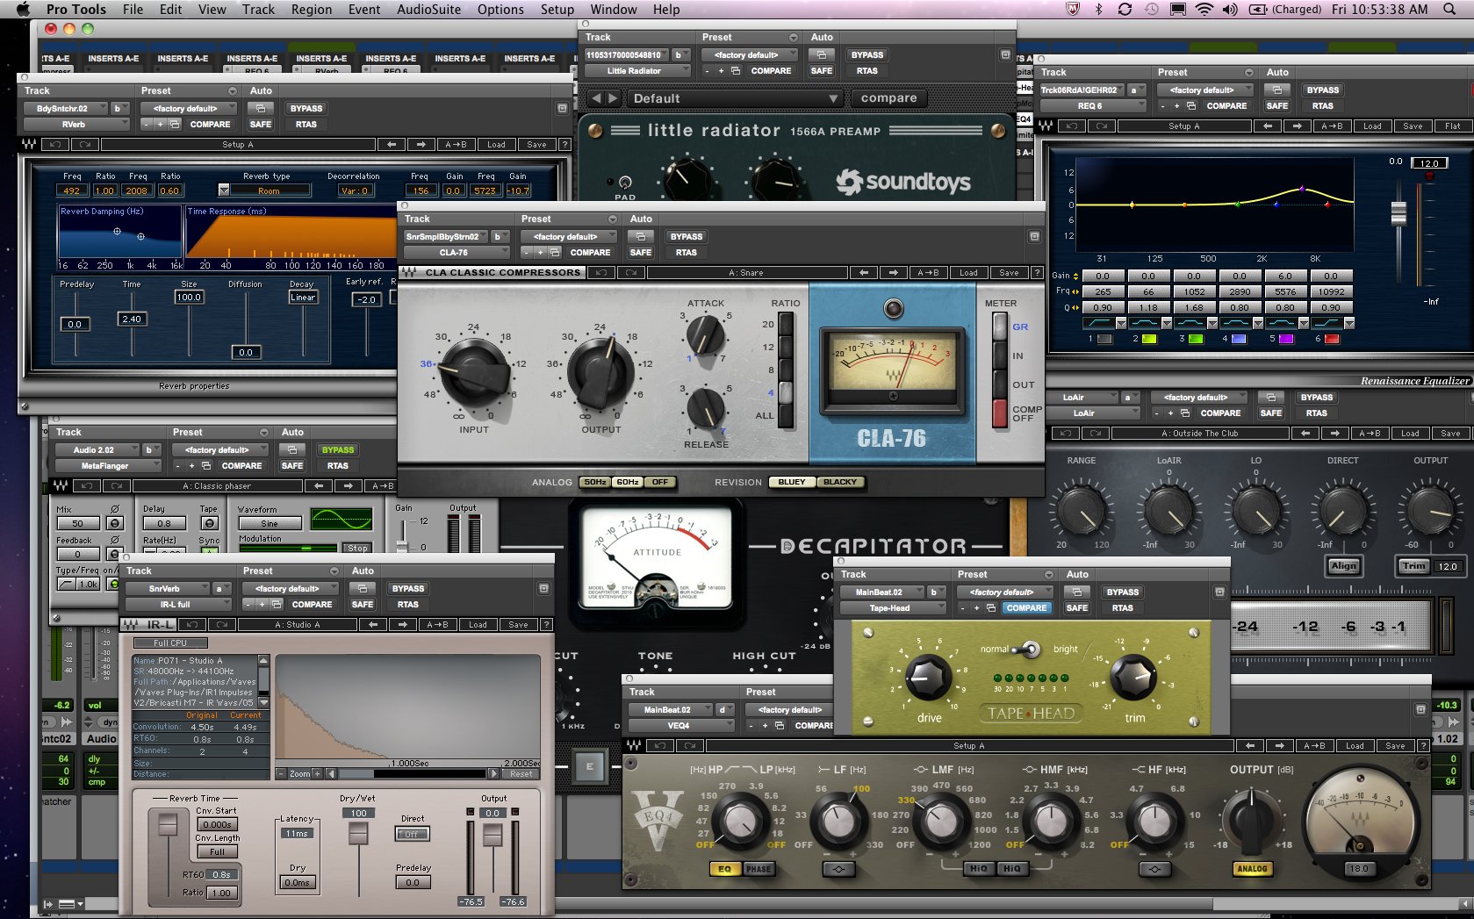Click the E button on Decapitator

(589, 766)
